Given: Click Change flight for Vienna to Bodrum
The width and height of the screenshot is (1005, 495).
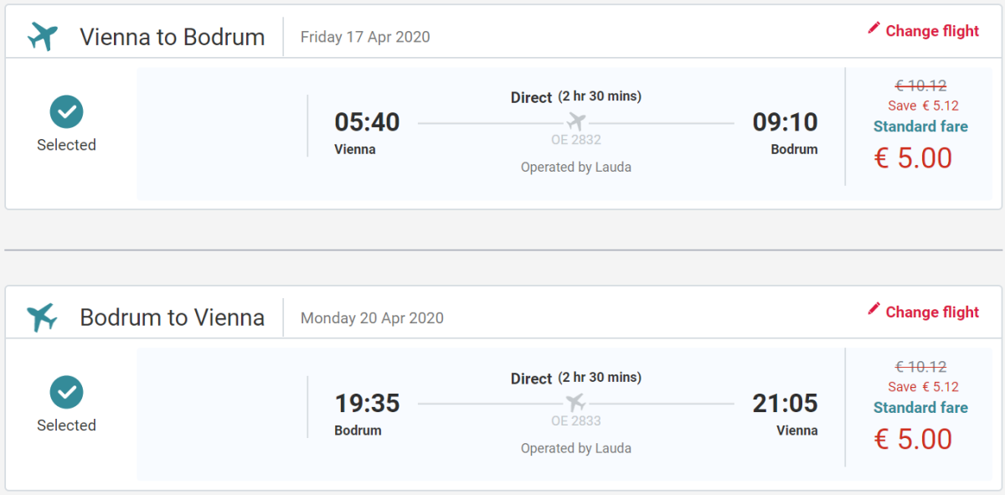Looking at the screenshot, I should pos(931,31).
